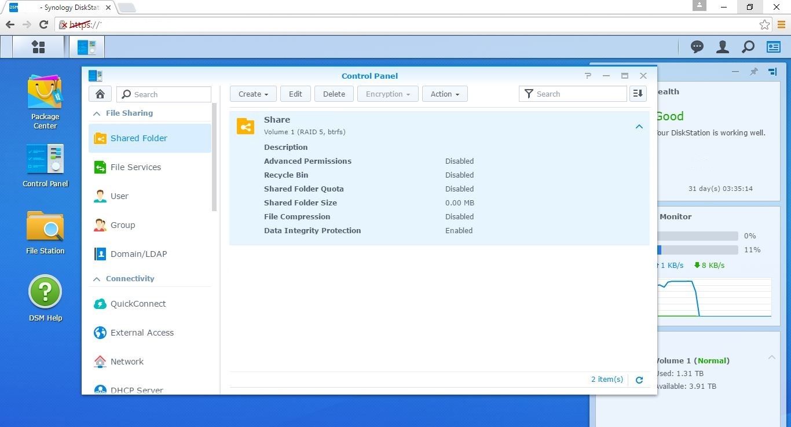Click the Delete button

[334, 94]
